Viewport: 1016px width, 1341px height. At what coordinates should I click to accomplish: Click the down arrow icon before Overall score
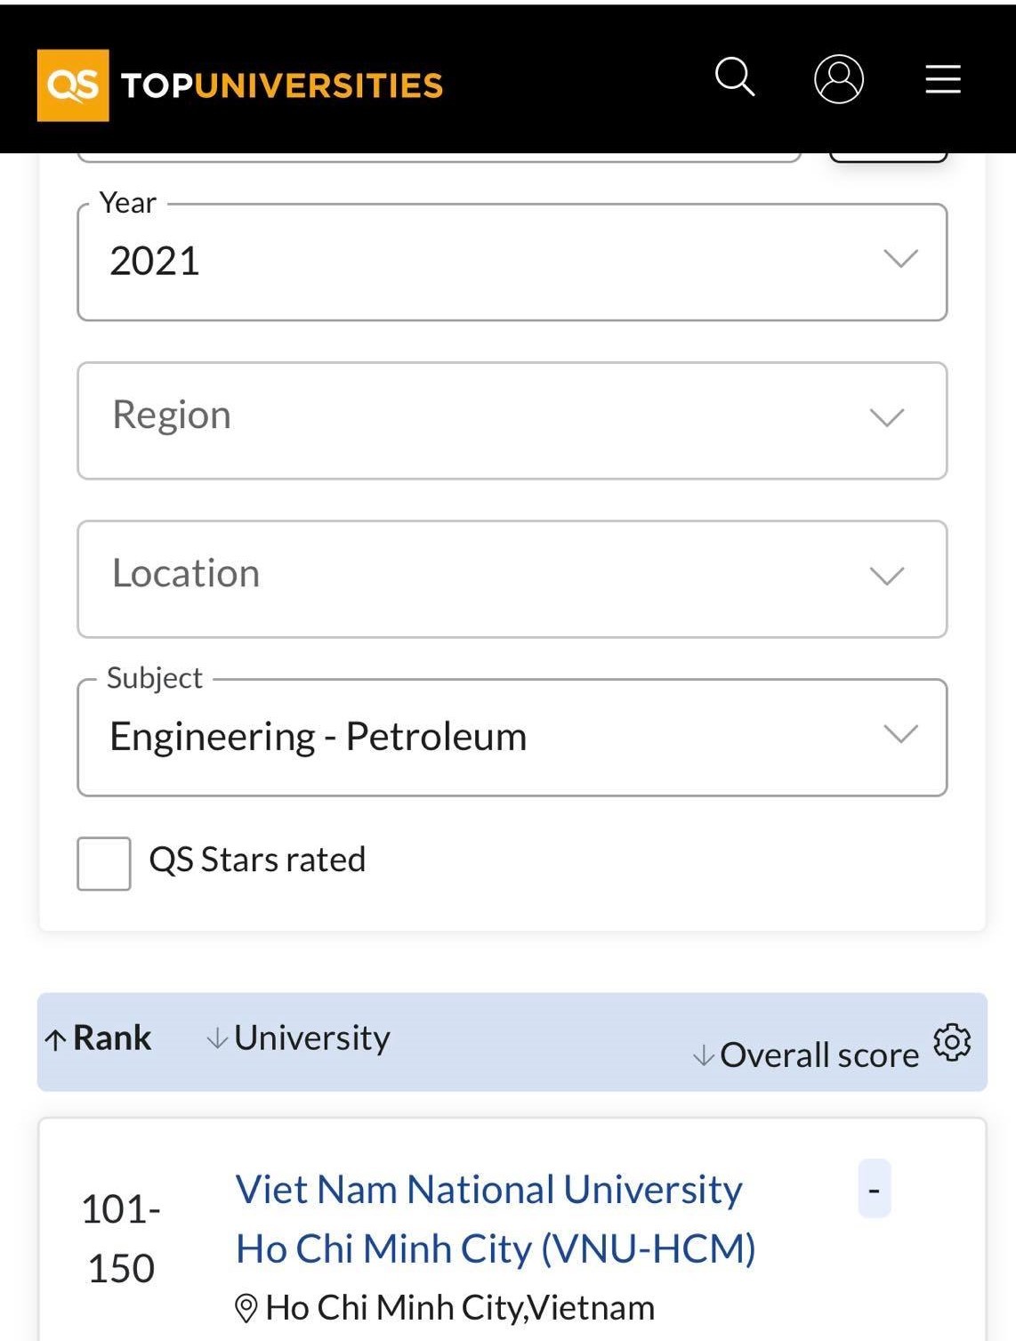704,1056
